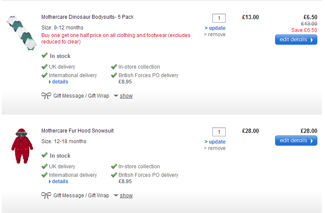325x213 pixels.
Task: Click the UK delivery checkmark for Dinosaur Bodysuits
Action: click(x=44, y=67)
